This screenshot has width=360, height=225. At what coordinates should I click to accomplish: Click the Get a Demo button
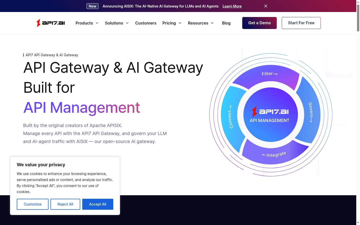(259, 23)
